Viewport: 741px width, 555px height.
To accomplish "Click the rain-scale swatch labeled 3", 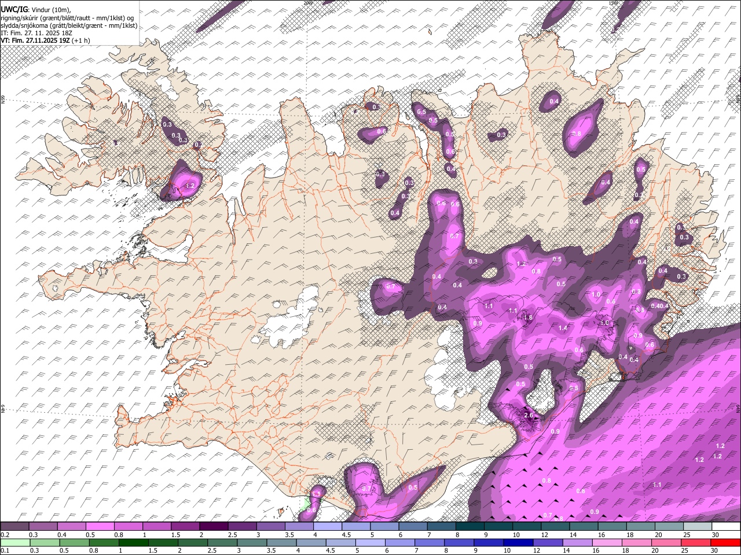I will coord(252,542).
